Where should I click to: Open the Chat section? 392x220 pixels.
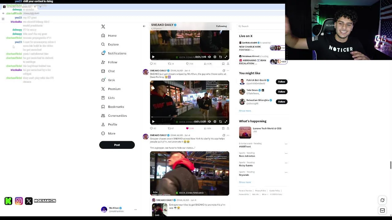tap(108, 71)
